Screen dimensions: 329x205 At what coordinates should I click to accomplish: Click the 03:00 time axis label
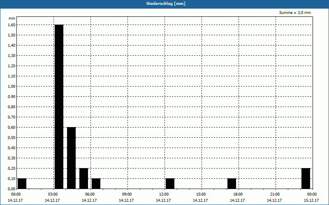pos(53,194)
